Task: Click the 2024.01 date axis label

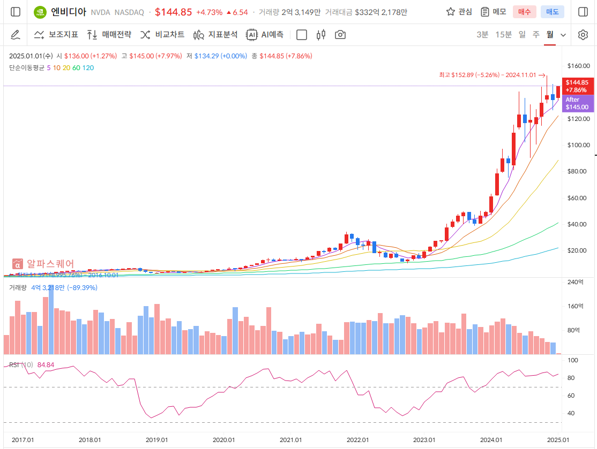Action: (491, 440)
